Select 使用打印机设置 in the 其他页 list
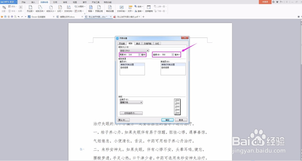Viewport: 302px width, 161px height. pyautogui.click(x=173, y=65)
